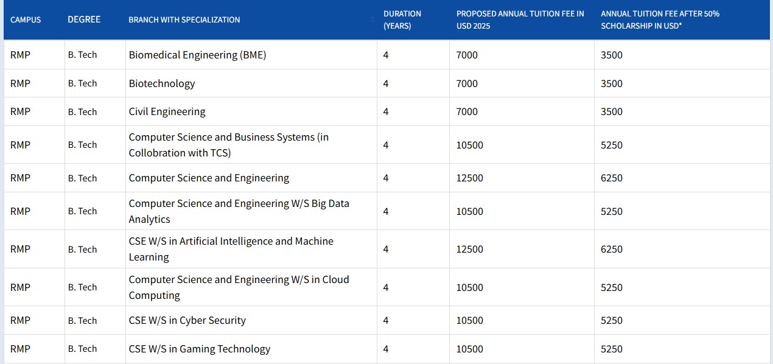Select duration 4 in Cyber Security row
773x364 pixels.
point(386,320)
